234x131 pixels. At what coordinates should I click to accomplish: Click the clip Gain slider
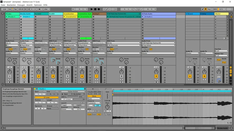[x=107, y=96]
